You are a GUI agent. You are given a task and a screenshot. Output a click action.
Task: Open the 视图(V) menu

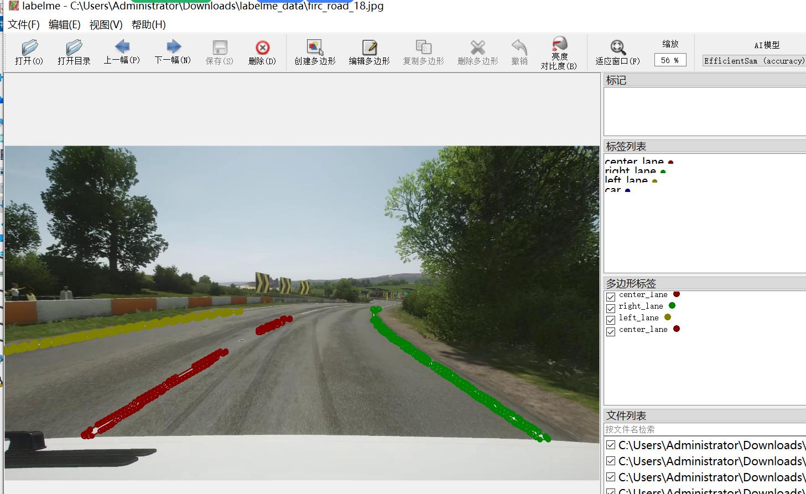click(106, 25)
